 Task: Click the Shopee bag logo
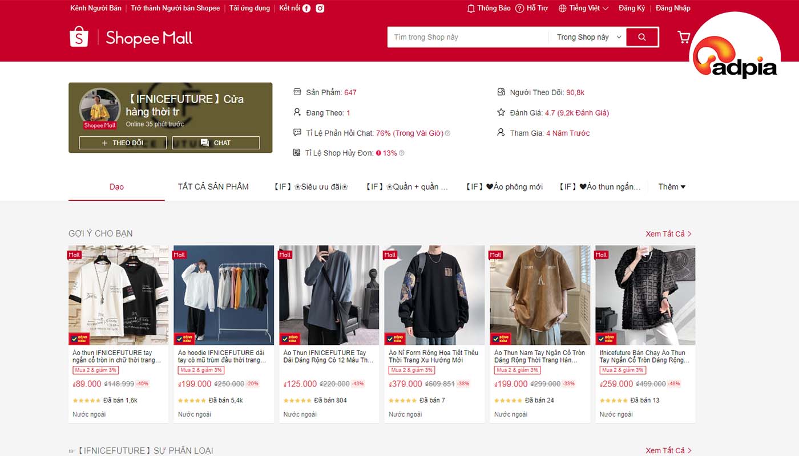tap(79, 36)
